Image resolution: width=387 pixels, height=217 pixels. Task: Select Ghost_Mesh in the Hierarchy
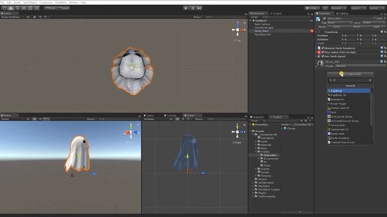click(261, 31)
